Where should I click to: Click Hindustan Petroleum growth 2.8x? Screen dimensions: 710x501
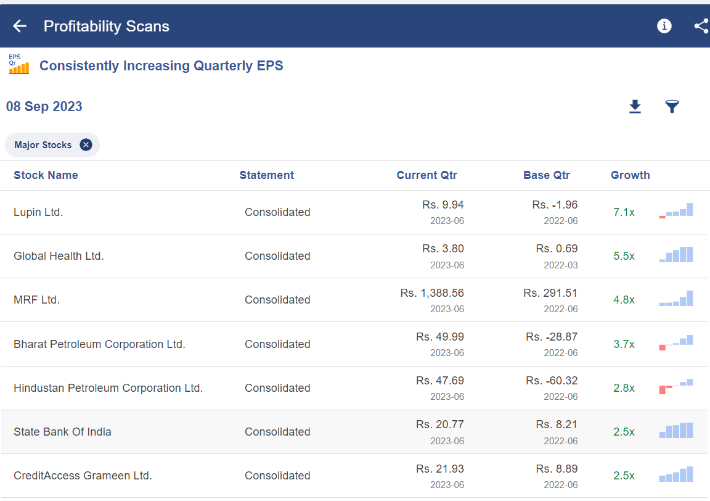pyautogui.click(x=624, y=388)
